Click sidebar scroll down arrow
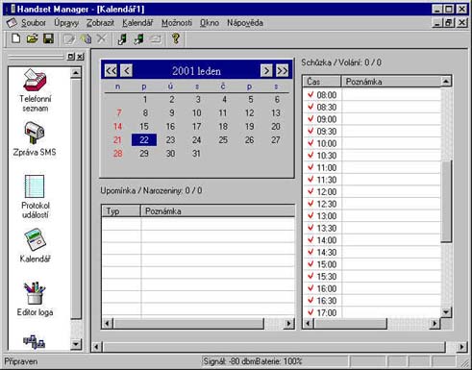 coord(76,344)
